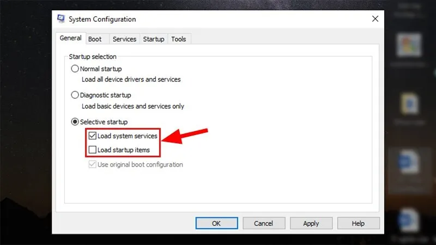The width and height of the screenshot is (436, 245).
Task: Go to the Tools tab
Action: [x=179, y=39]
